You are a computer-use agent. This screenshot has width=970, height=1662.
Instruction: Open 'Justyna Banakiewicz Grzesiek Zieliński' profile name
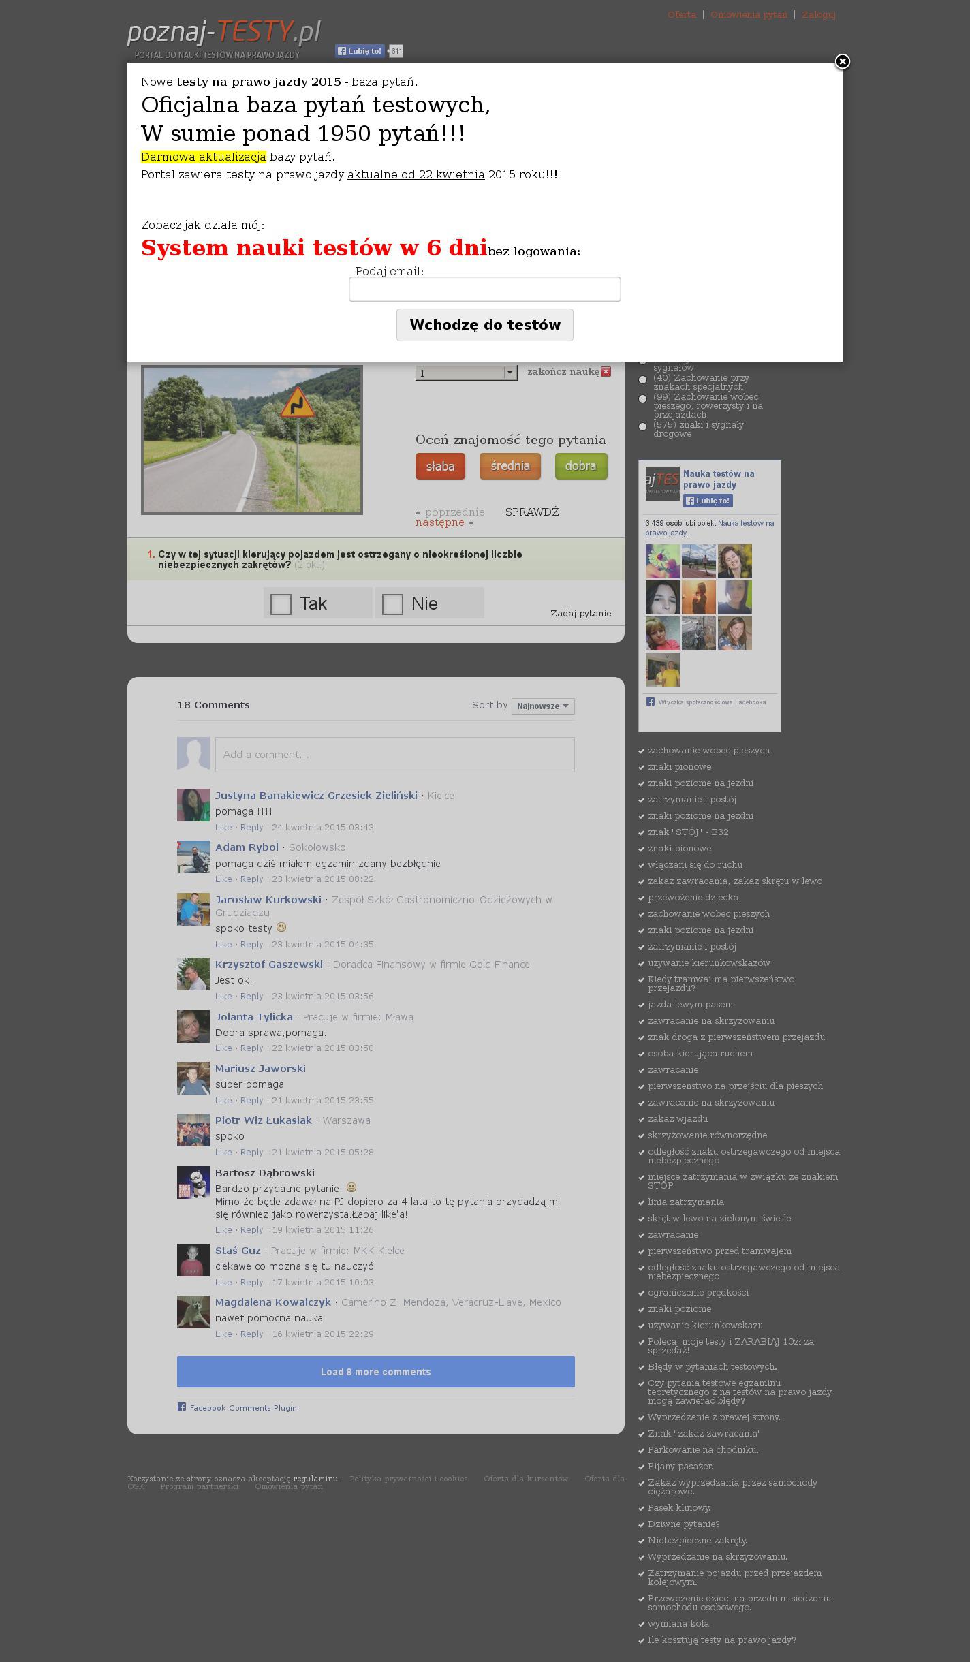point(316,796)
